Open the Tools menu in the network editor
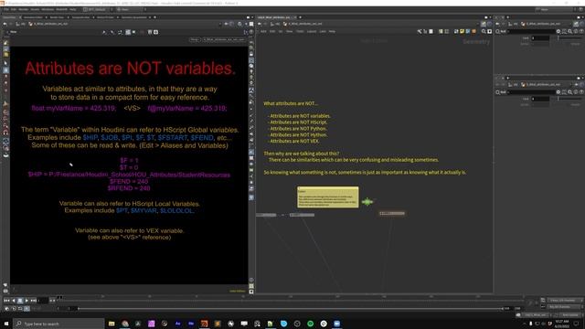The height and width of the screenshot is (329, 585). click(300, 32)
